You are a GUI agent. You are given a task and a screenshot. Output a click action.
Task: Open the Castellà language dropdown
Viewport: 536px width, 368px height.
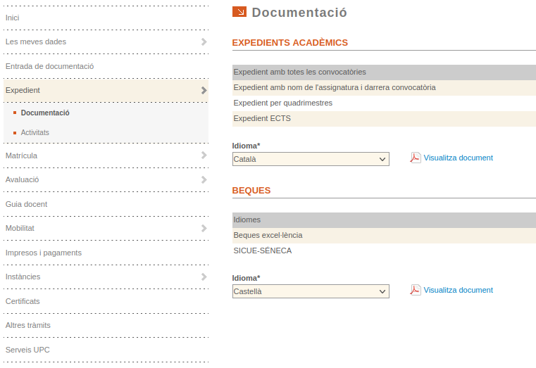click(311, 291)
